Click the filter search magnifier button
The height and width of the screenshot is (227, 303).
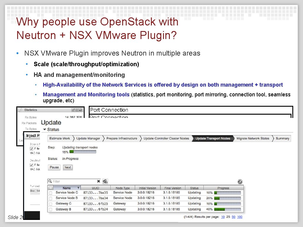[105, 181]
